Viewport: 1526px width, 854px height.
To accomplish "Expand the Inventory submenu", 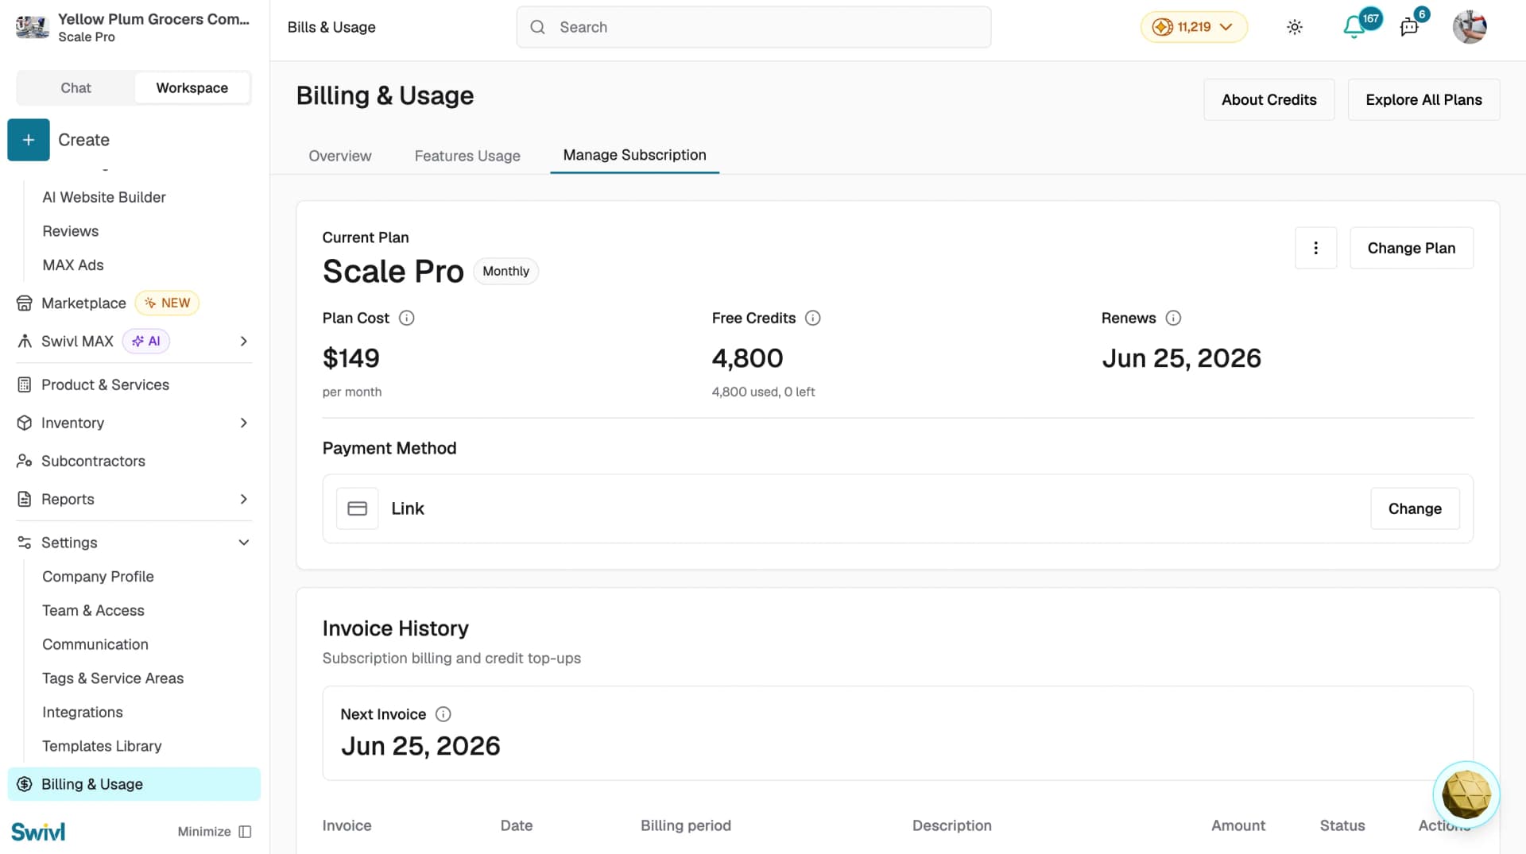I will (244, 423).
